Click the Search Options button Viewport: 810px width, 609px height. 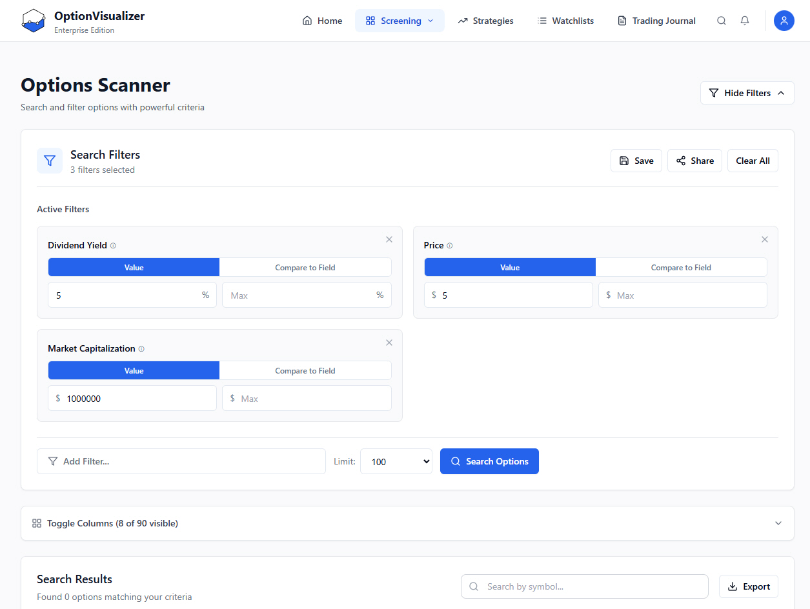489,461
